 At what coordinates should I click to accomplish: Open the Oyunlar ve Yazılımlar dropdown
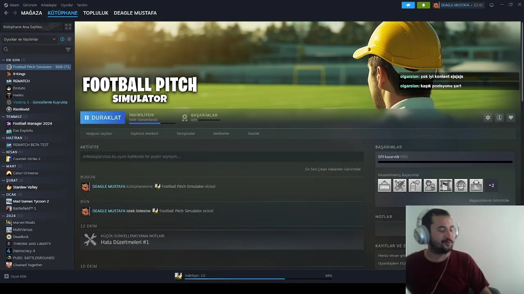pos(29,39)
